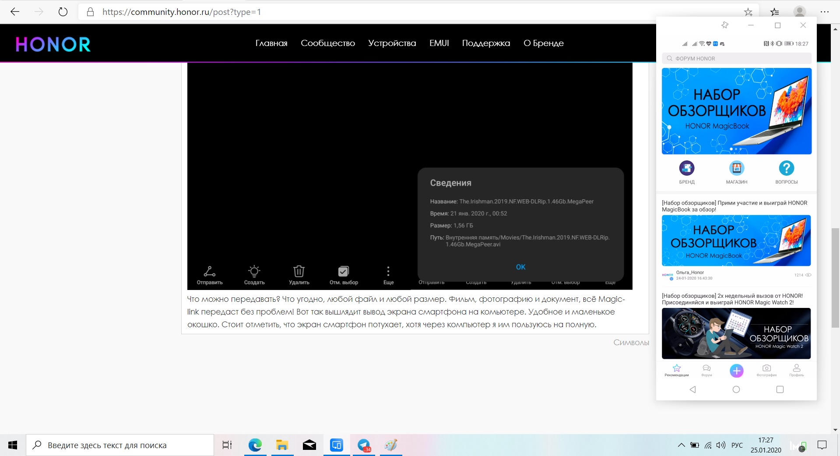Switch the РУС input language indicator
Image resolution: width=840 pixels, height=456 pixels.
(x=737, y=445)
